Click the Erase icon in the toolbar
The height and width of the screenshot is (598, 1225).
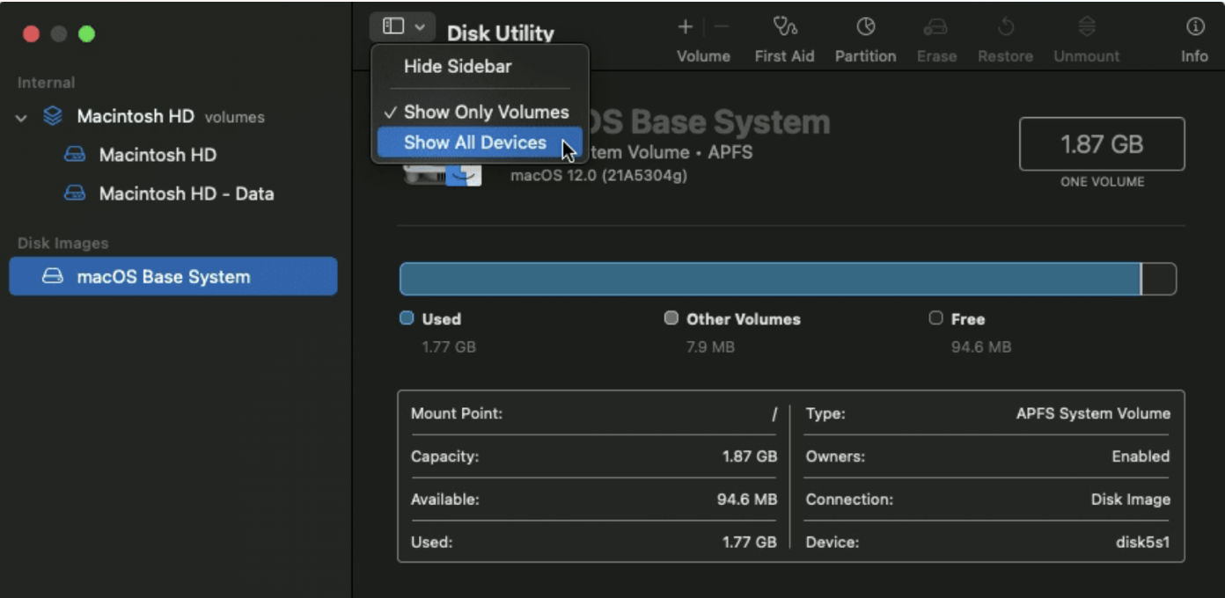[935, 35]
